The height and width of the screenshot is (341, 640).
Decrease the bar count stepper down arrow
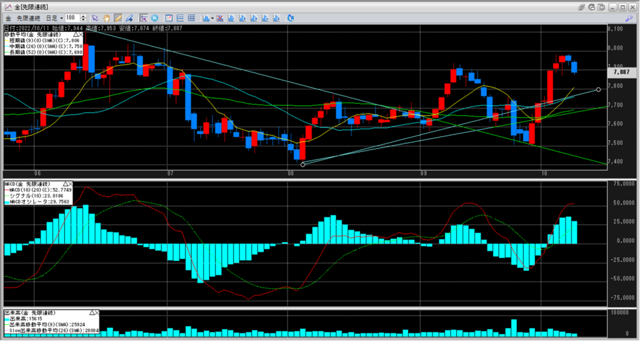[84, 20]
